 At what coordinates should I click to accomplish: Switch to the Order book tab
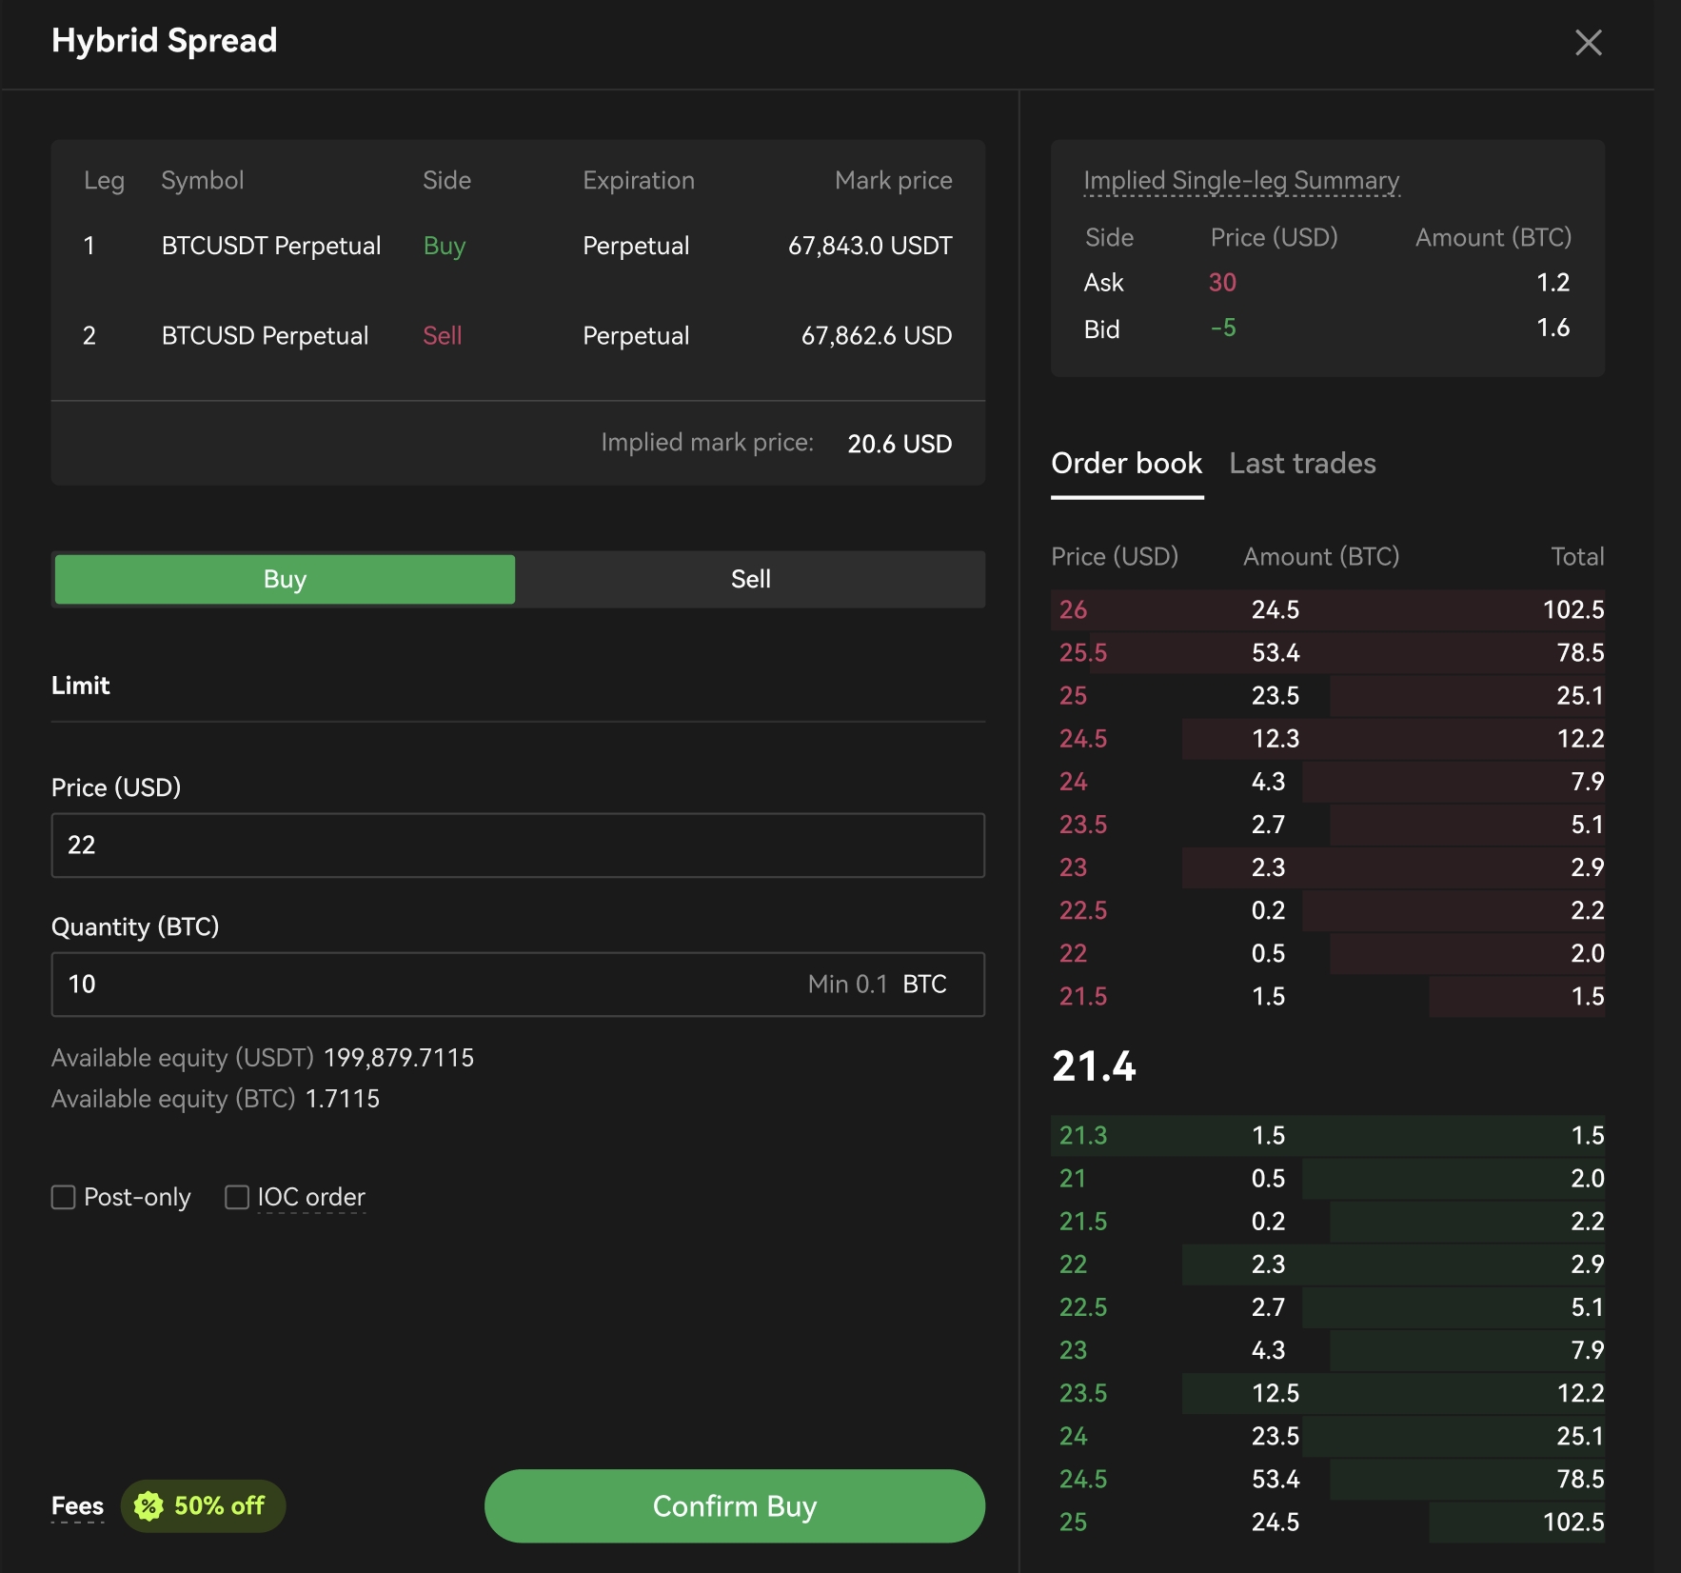point(1126,464)
